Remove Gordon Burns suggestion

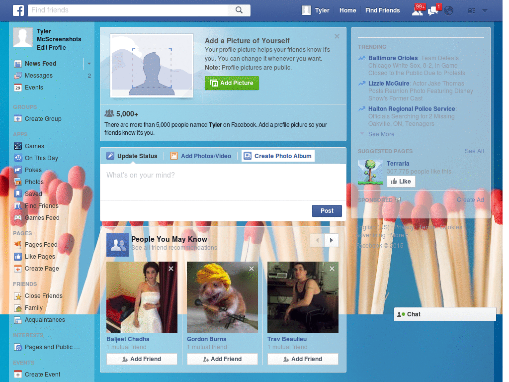[252, 269]
